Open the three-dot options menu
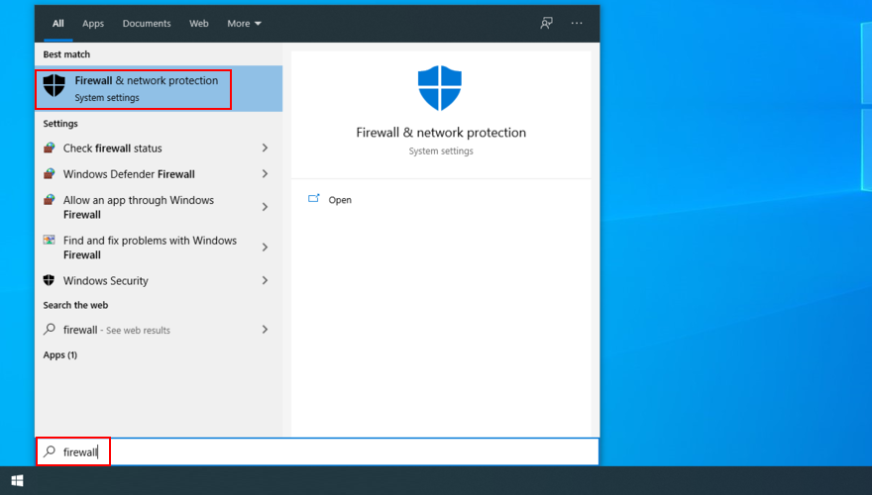Image resolution: width=872 pixels, height=495 pixels. click(578, 23)
